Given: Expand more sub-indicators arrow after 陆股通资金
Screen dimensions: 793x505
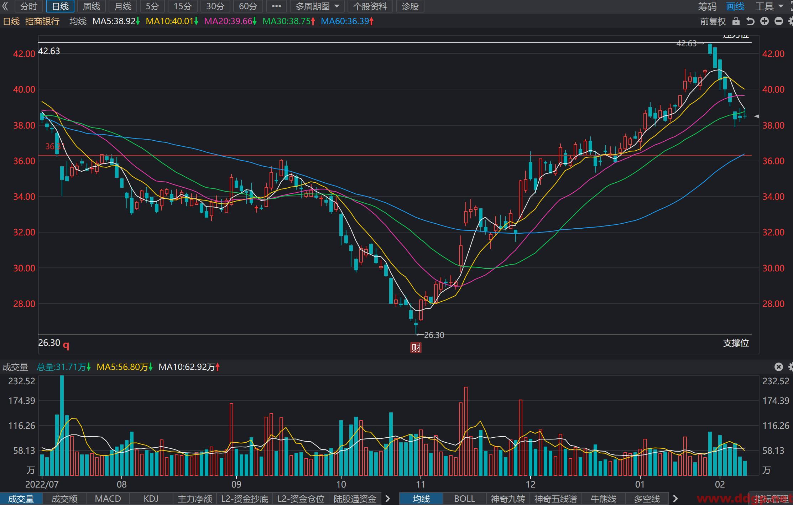Looking at the screenshot, I should pos(388,499).
